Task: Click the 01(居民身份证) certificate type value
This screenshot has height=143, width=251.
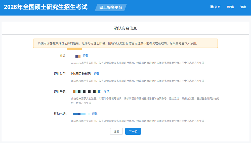Action: (x=81, y=74)
